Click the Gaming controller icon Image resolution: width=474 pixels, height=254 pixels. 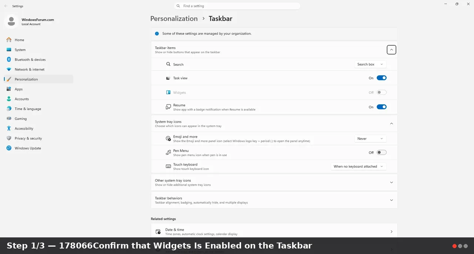[9, 119]
